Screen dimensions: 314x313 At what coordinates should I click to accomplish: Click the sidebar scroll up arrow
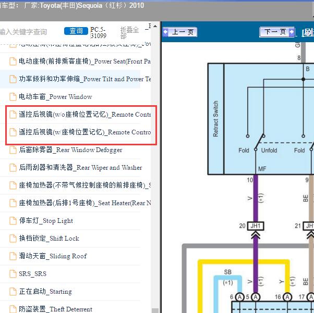click(155, 26)
